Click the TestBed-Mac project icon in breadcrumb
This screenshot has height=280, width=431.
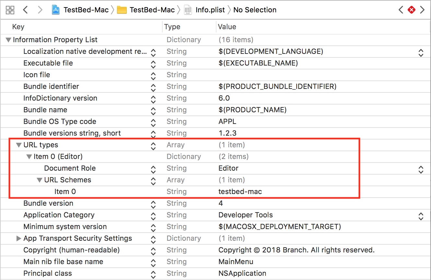56,10
